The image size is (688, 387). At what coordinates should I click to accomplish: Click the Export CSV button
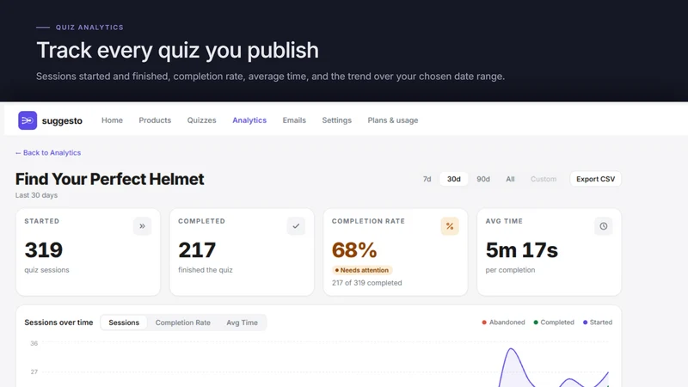point(595,179)
